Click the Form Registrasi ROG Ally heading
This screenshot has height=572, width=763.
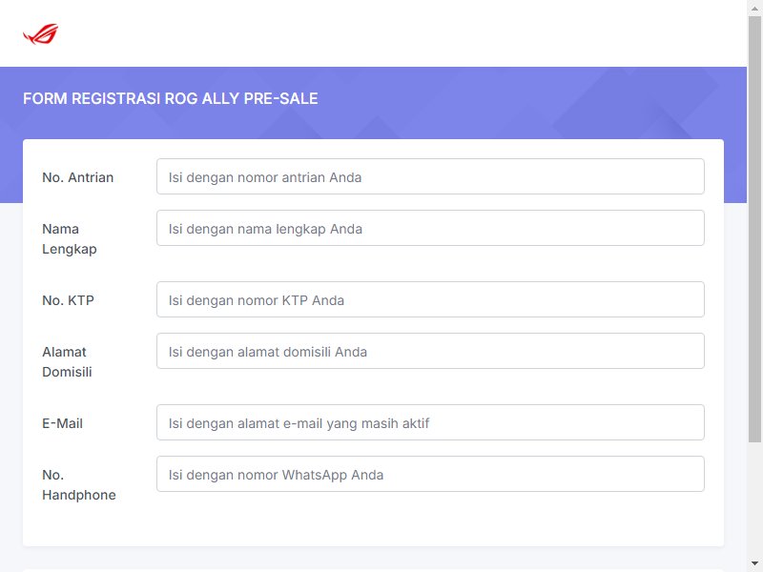[x=171, y=99]
